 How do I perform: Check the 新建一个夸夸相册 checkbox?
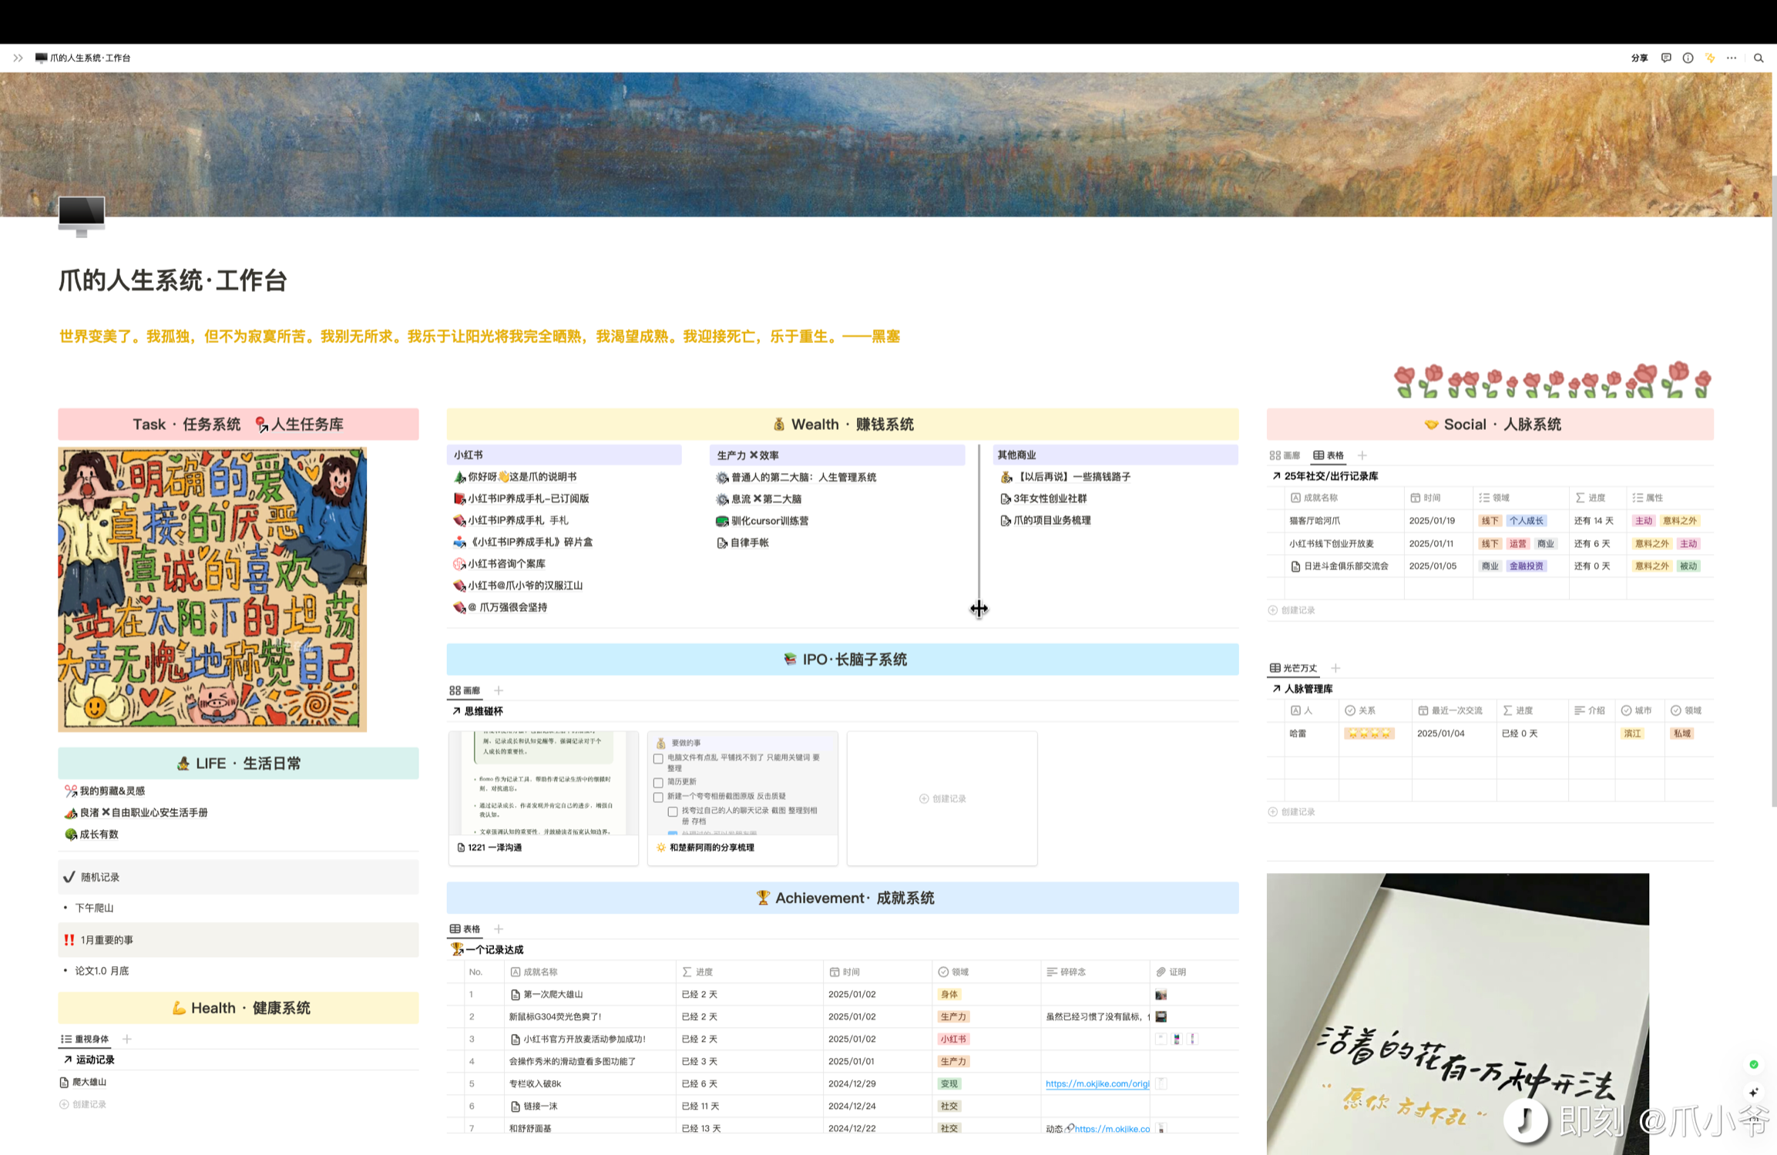point(658,797)
